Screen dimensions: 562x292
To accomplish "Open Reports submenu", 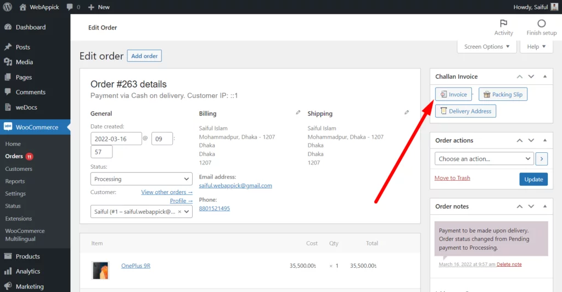I will point(15,181).
